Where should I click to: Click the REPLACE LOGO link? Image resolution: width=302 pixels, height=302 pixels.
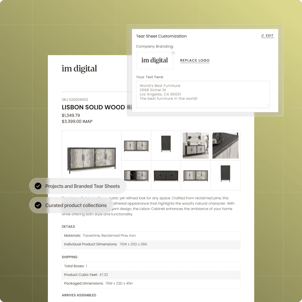pos(195,61)
